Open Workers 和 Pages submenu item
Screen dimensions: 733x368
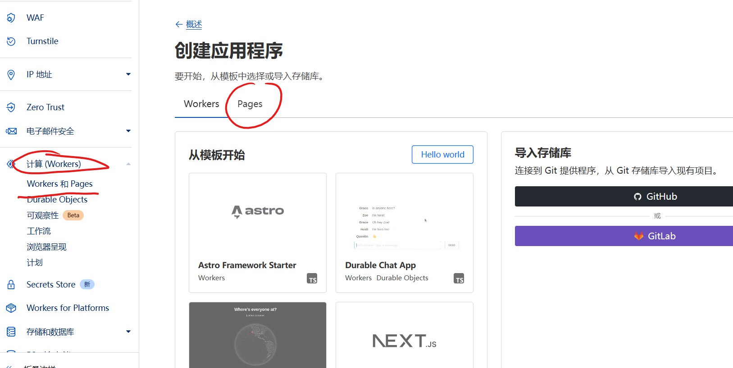click(x=60, y=184)
